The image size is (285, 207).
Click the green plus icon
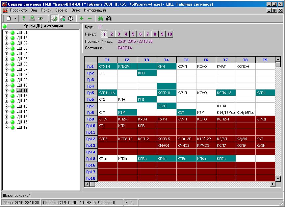81,18
